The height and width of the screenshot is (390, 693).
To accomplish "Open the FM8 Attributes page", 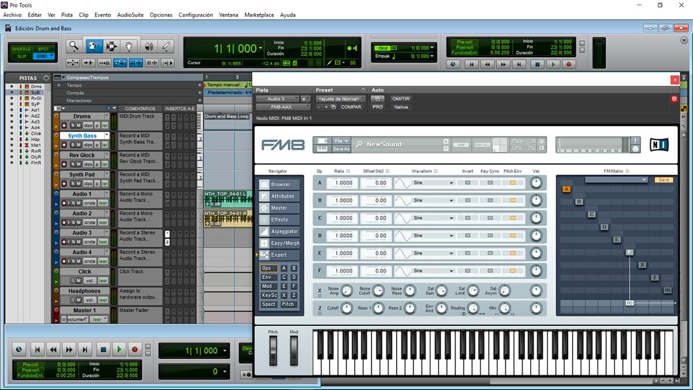I will (280, 196).
